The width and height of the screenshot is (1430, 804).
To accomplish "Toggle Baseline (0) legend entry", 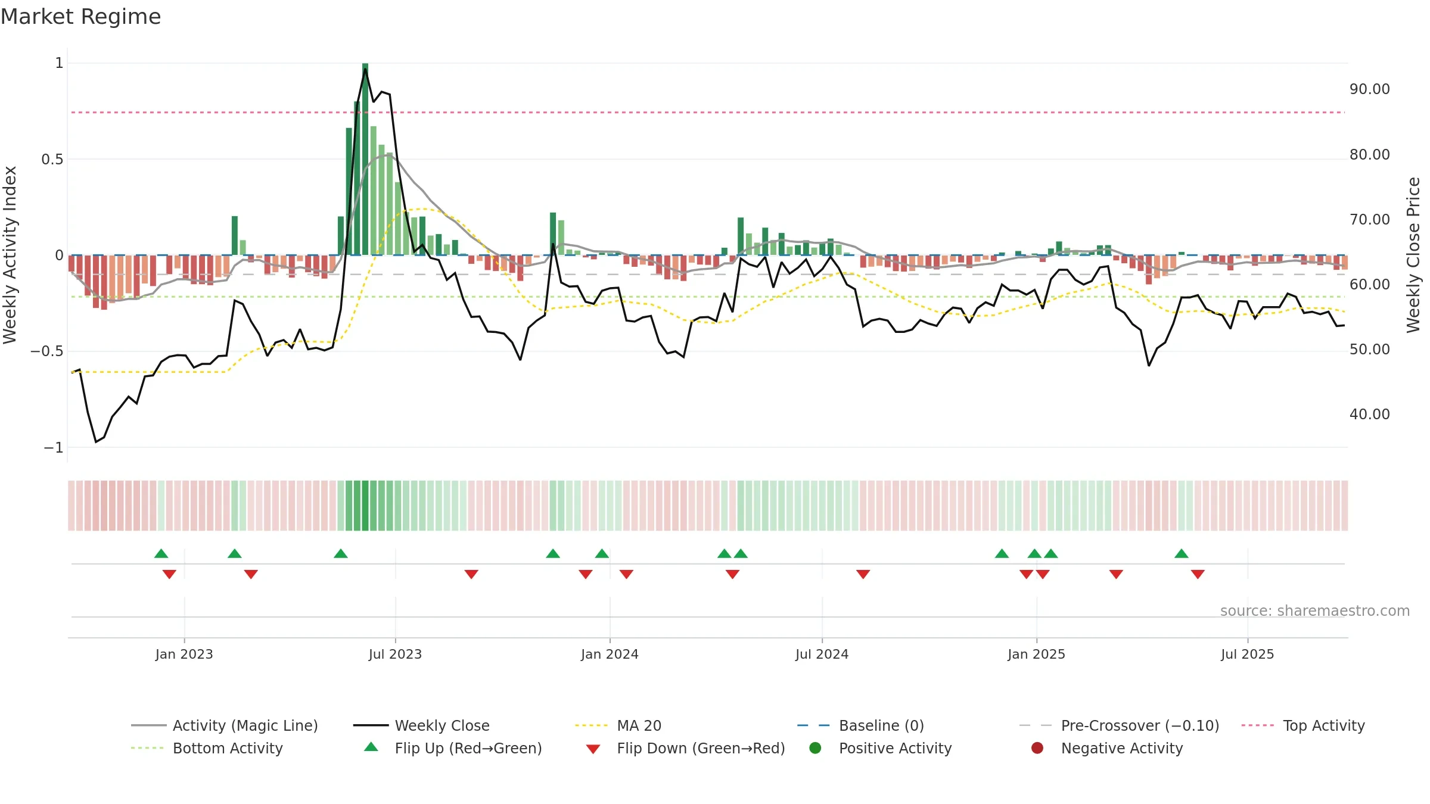I will 860,725.
